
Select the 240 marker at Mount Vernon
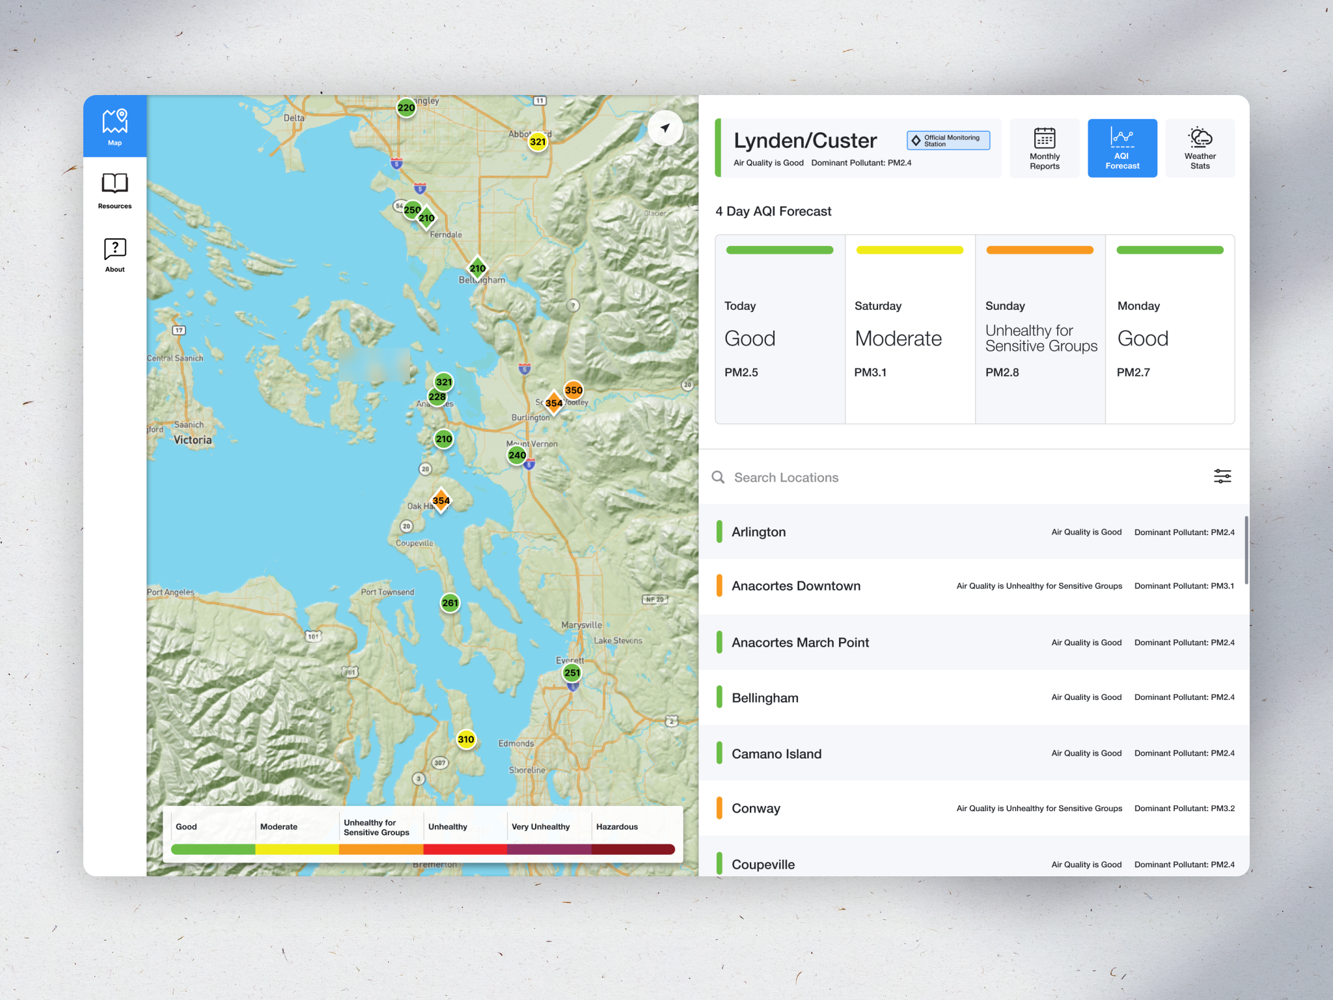[x=517, y=455]
